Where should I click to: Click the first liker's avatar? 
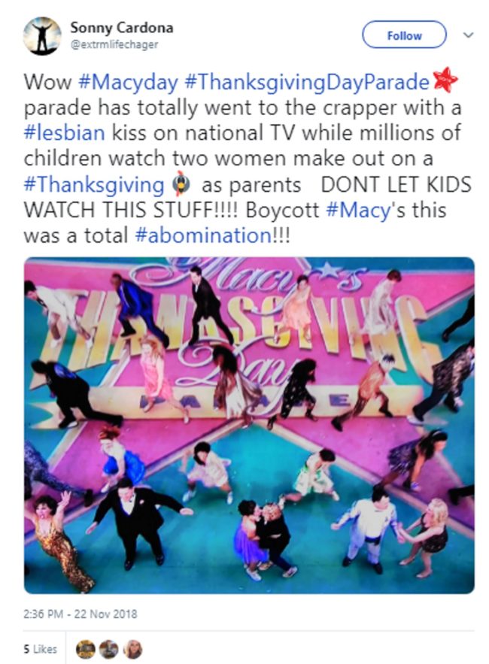[85, 649]
